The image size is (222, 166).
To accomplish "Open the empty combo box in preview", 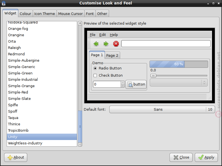I will tap(179, 82).
